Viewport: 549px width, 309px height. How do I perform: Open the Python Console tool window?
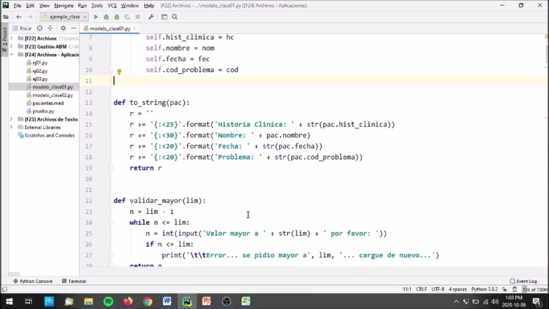tap(33, 281)
